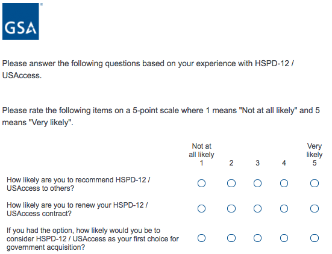Pick 3 for first choice government acquisition
The height and width of the screenshot is (254, 332).
[257, 238]
